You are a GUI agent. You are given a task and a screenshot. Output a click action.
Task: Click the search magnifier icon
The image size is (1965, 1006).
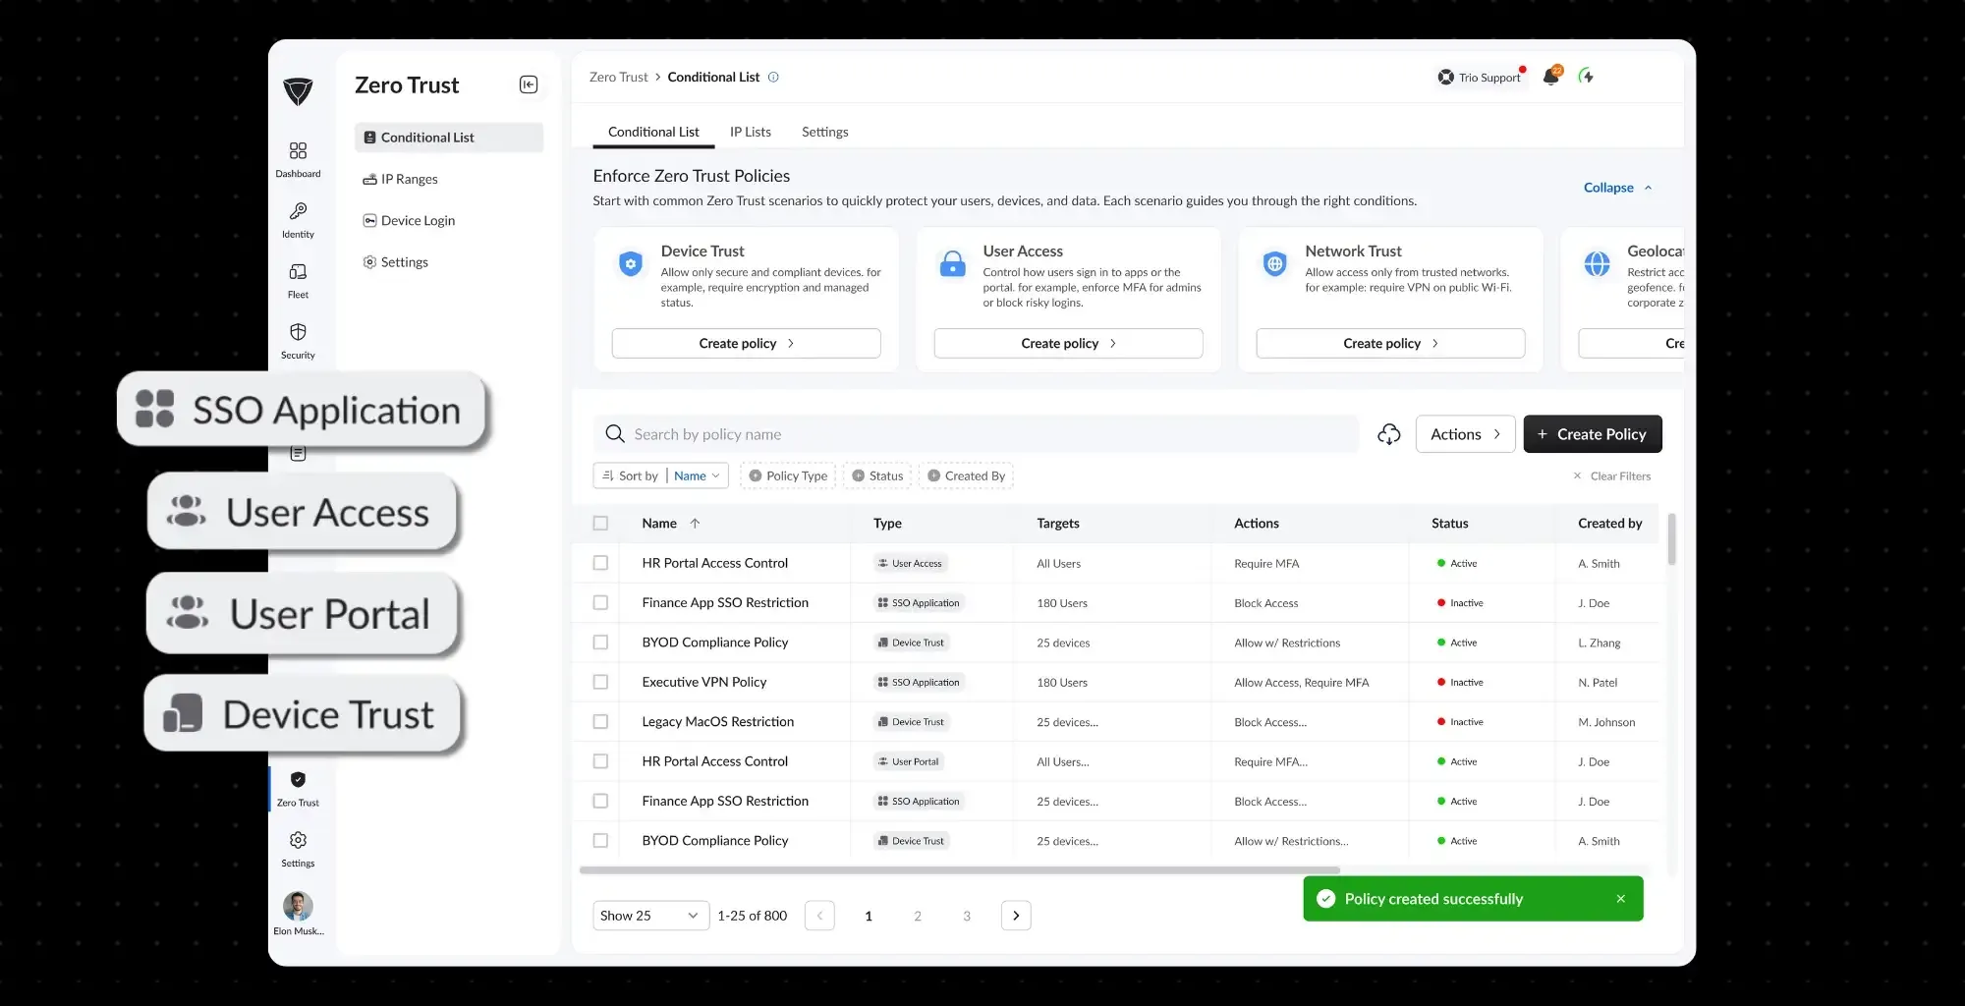[615, 433]
